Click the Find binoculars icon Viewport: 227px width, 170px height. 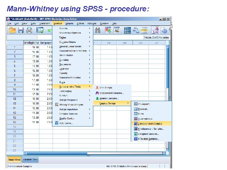pos(98,30)
